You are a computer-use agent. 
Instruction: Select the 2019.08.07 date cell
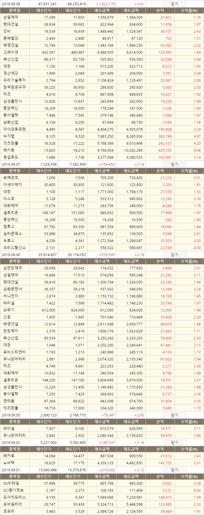(x=11, y=164)
